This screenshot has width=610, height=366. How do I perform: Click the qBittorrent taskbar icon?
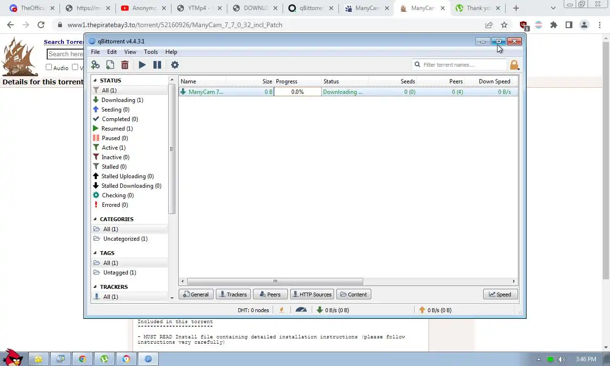(148, 359)
